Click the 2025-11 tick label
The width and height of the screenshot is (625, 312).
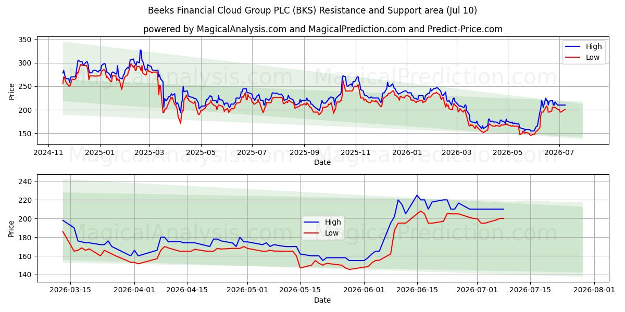[356, 153]
